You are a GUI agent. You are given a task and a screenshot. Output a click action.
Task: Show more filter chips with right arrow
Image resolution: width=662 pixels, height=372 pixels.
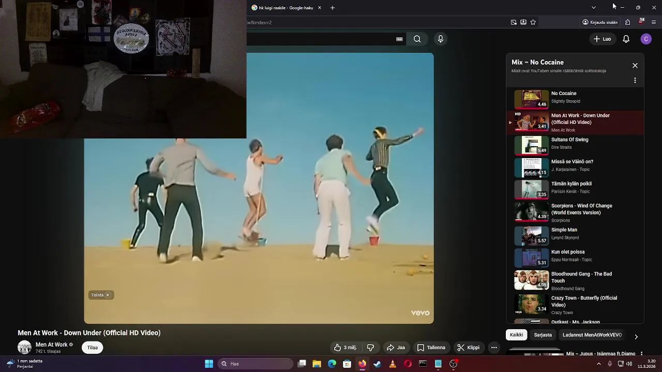tap(636, 337)
